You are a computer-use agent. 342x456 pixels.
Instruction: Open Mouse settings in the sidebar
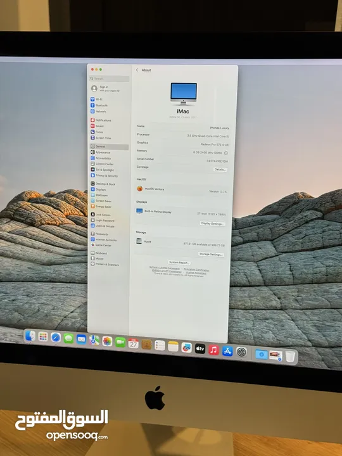[97, 258]
